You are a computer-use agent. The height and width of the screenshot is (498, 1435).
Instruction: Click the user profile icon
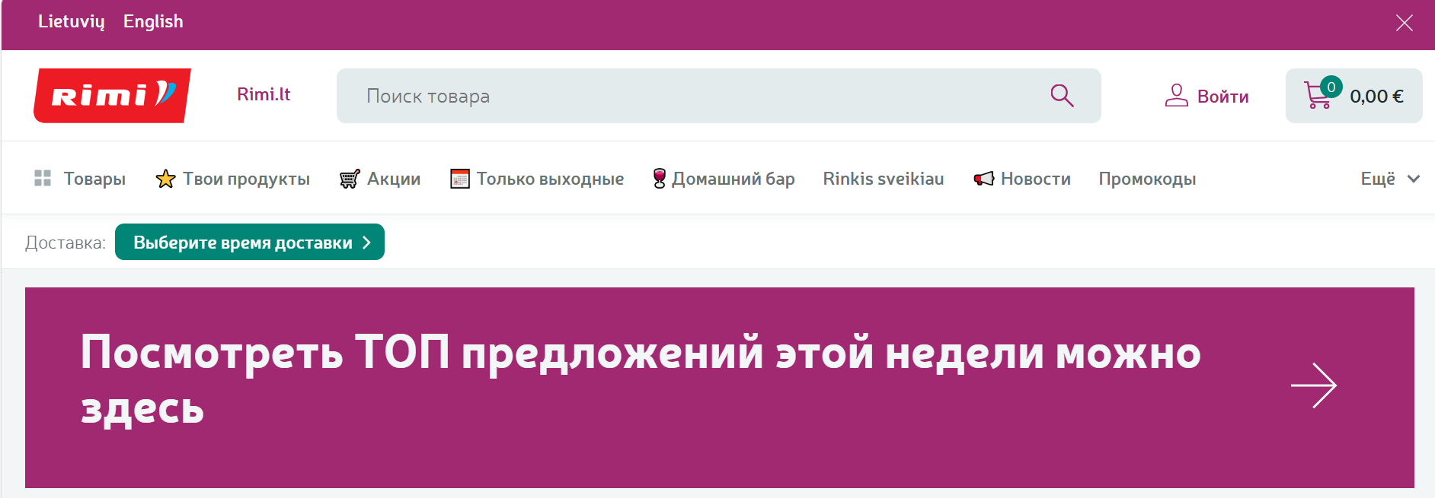(x=1176, y=96)
